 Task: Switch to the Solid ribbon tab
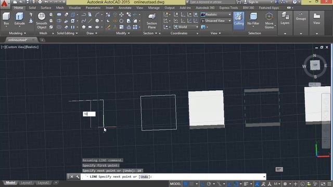32,8
